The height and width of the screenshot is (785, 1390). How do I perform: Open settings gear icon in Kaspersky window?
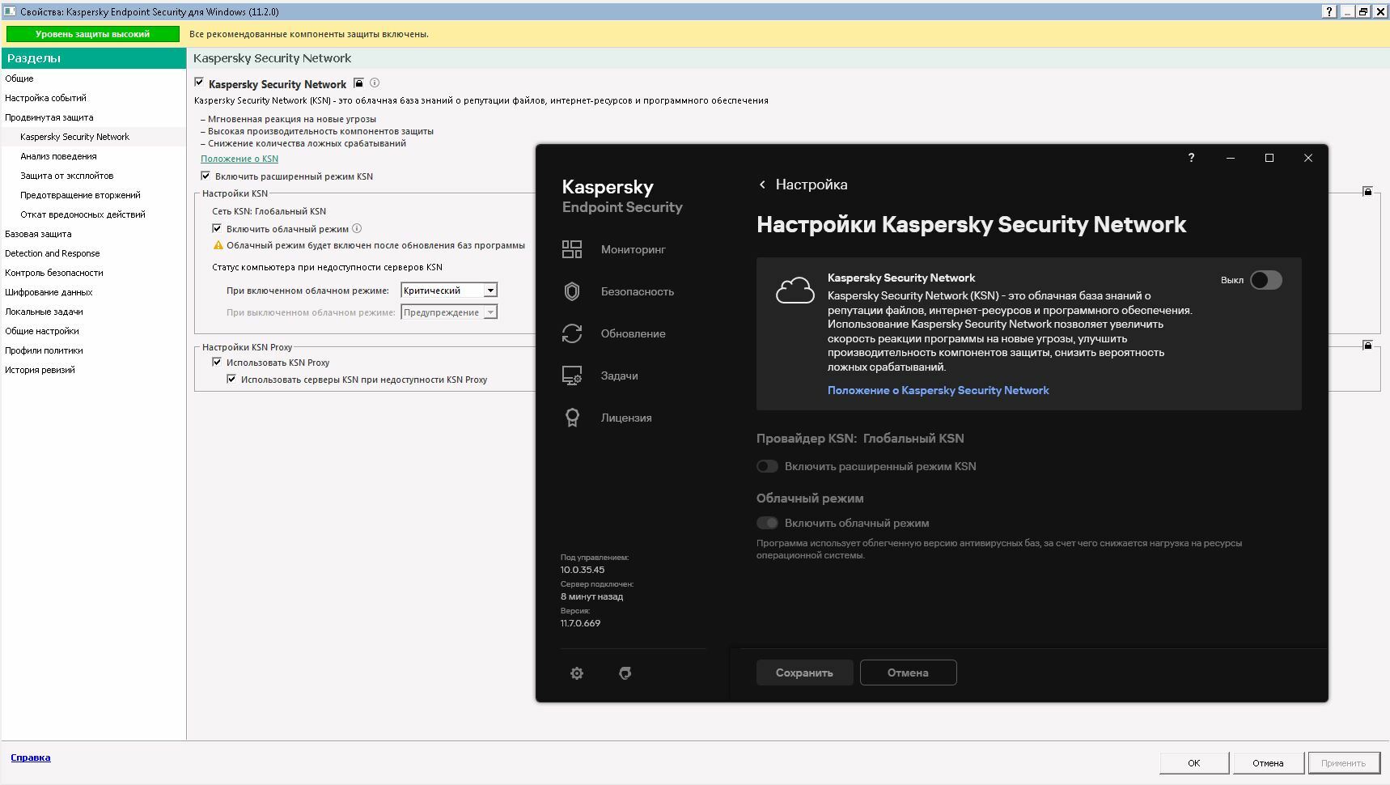[x=577, y=673]
